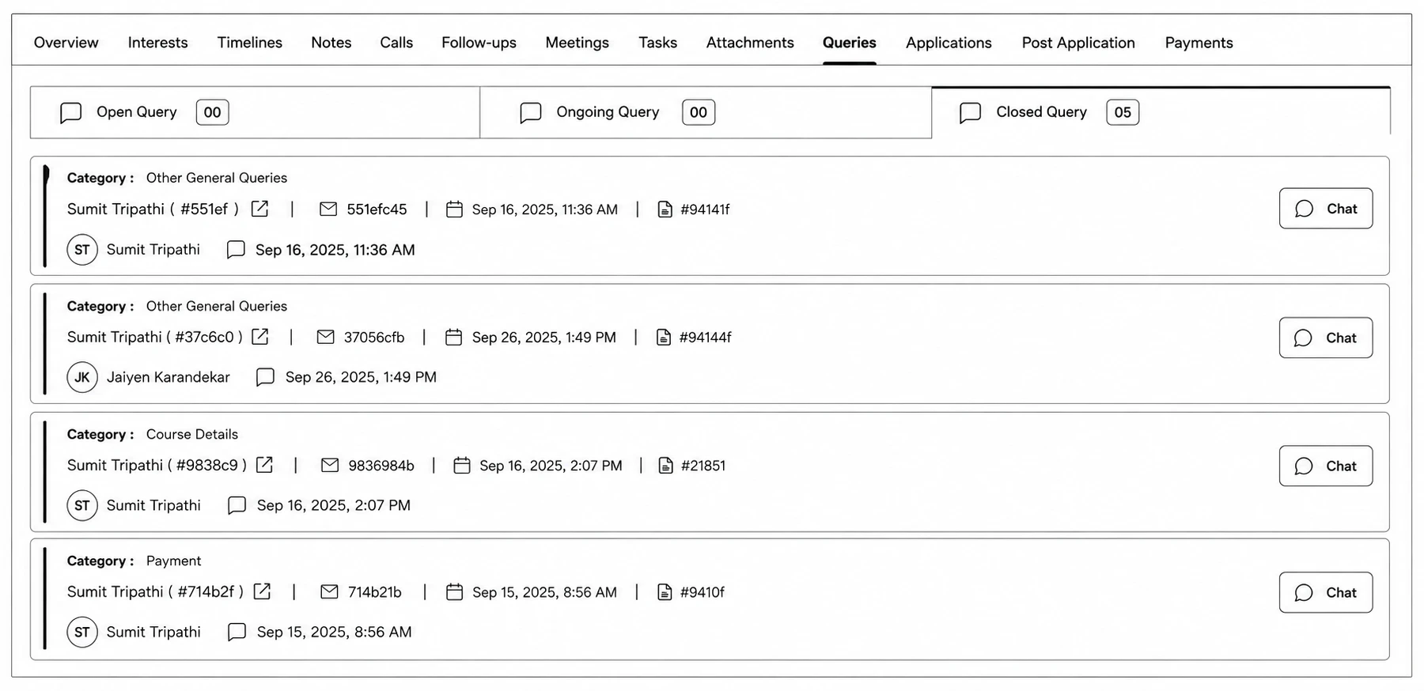This screenshot has width=1424, height=691.
Task: Click the 'Jaiyen Karandekar' name text
Action: [169, 377]
